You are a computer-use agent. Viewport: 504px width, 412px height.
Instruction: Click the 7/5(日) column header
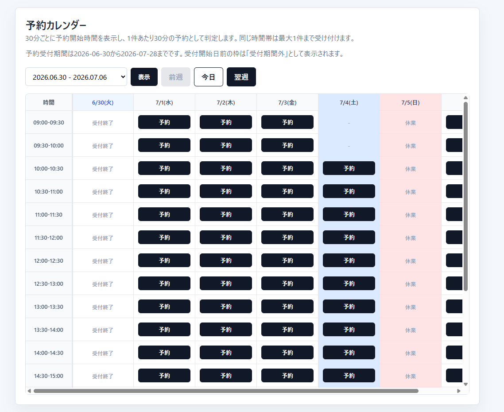411,102
